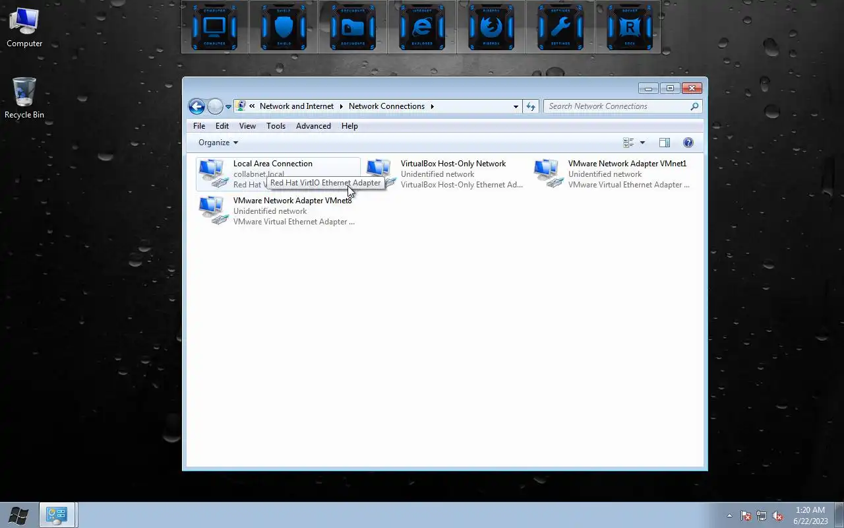
Task: Expand the arrow after Network Connections
Action: coord(433,106)
